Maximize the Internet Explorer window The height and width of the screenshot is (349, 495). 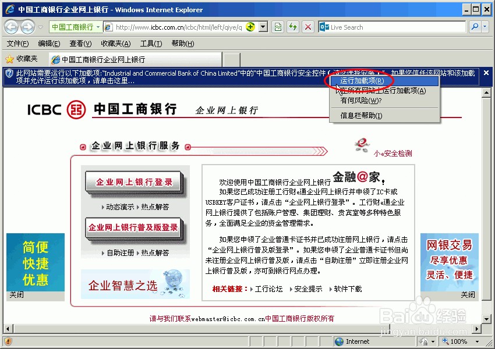coord(476,9)
